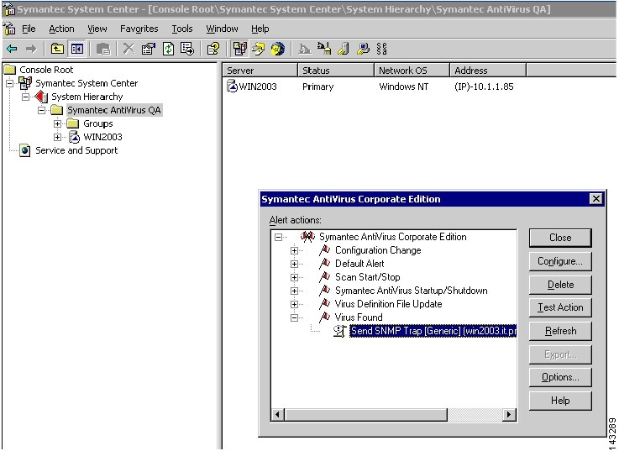Select the Send SNMP Trap [Generic] entry
Image resolution: width=619 pixels, height=451 pixels.
pyautogui.click(x=433, y=331)
